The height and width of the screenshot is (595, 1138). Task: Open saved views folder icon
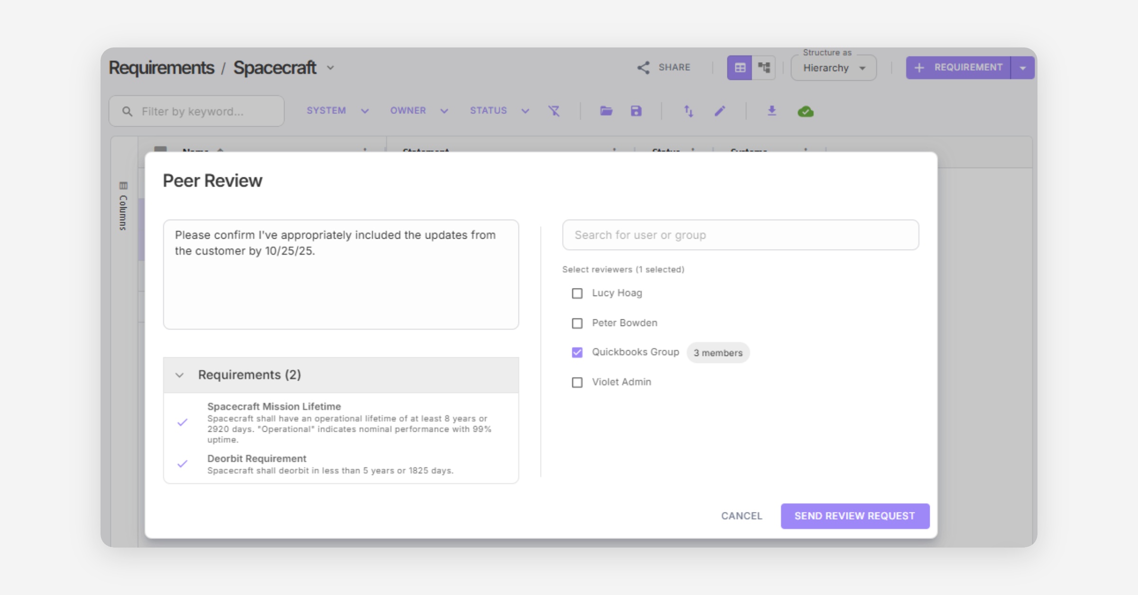606,111
